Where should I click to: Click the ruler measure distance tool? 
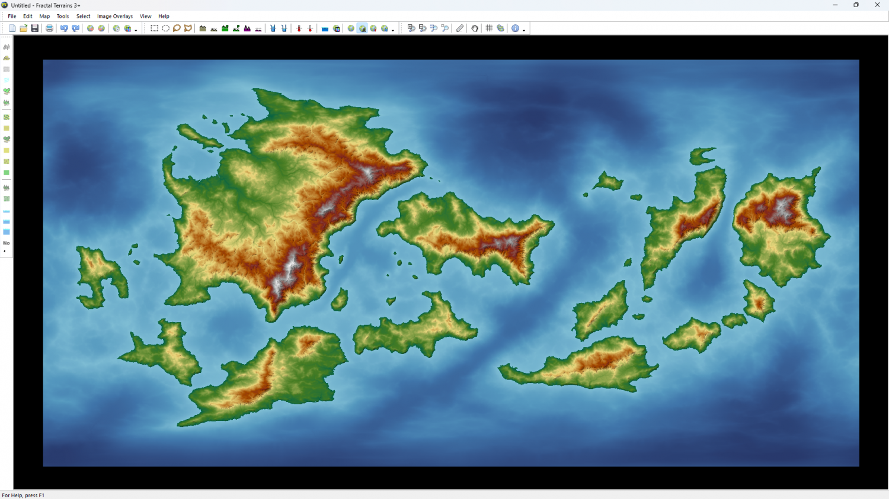coord(460,28)
